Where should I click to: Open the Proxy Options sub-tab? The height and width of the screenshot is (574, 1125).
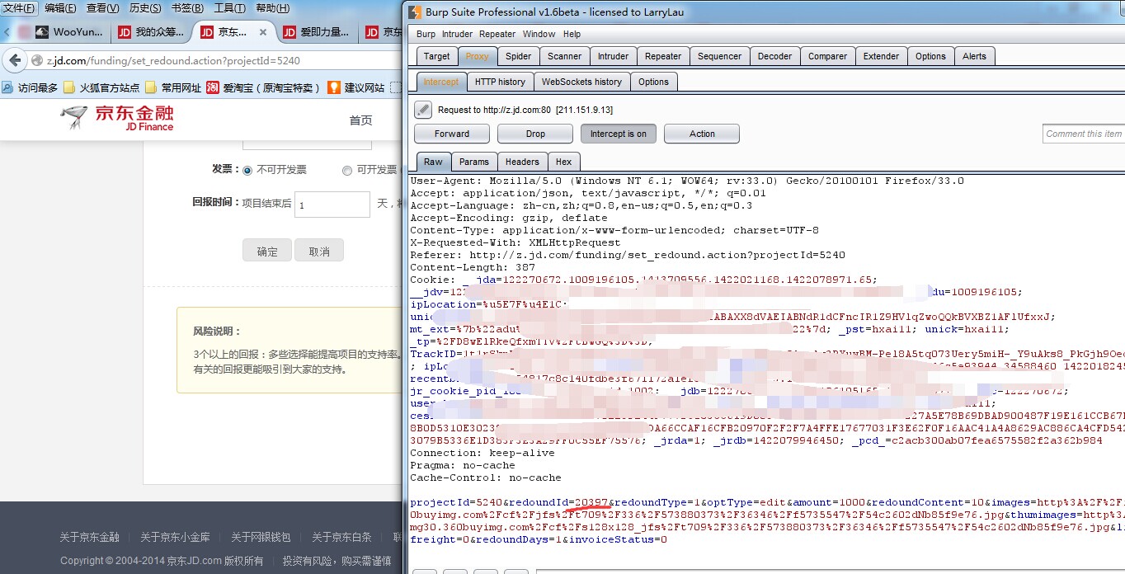coord(653,82)
